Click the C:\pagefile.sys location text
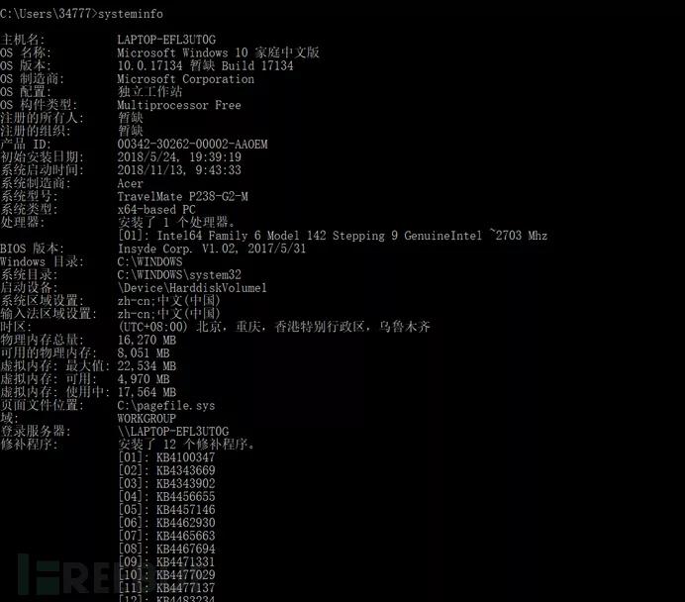The height and width of the screenshot is (602, 685). [x=166, y=406]
